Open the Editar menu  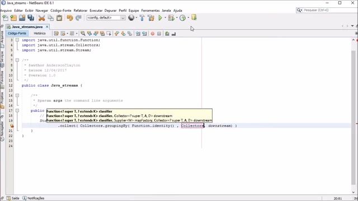(x=18, y=11)
